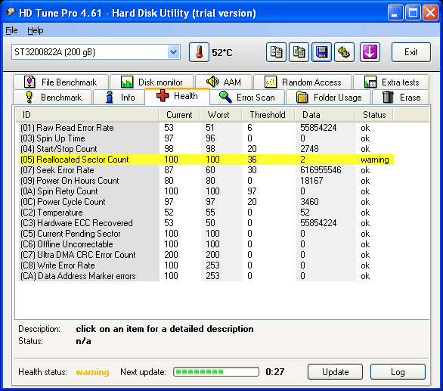Click the HD Tune Pro title bar app icon
The width and height of the screenshot is (443, 391).
click(x=11, y=12)
